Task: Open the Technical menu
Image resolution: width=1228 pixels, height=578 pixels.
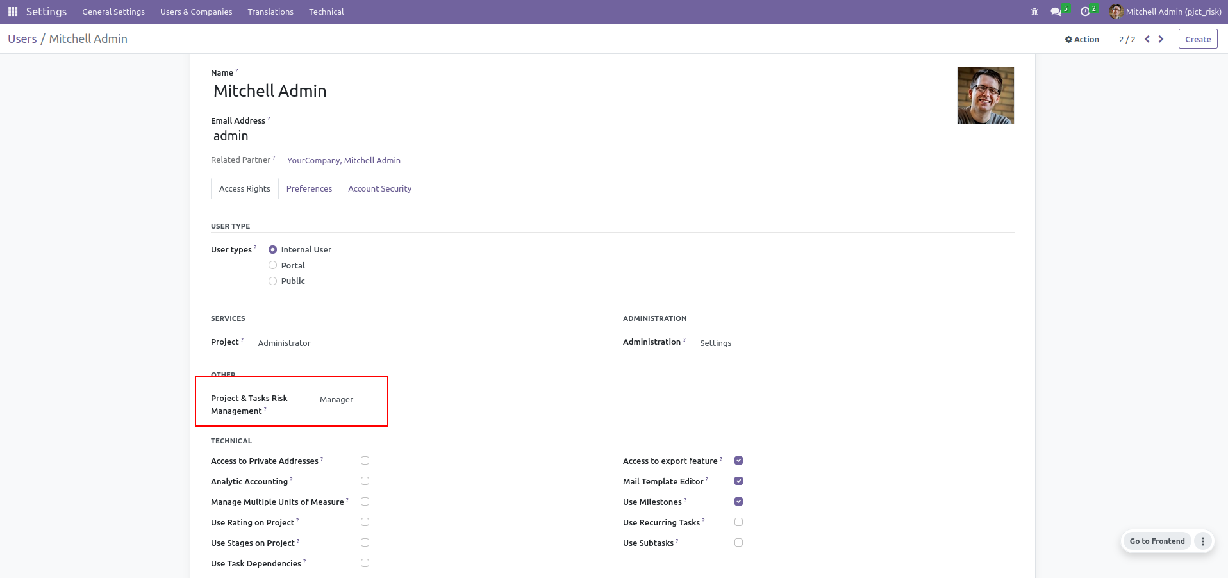Action: coord(326,12)
